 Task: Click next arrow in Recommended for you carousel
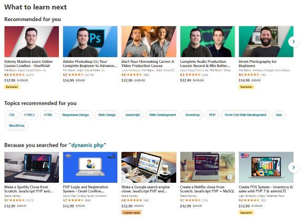293,42
